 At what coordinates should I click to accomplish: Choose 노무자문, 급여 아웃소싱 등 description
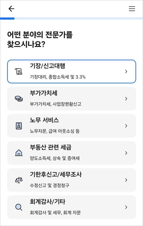[55, 131]
